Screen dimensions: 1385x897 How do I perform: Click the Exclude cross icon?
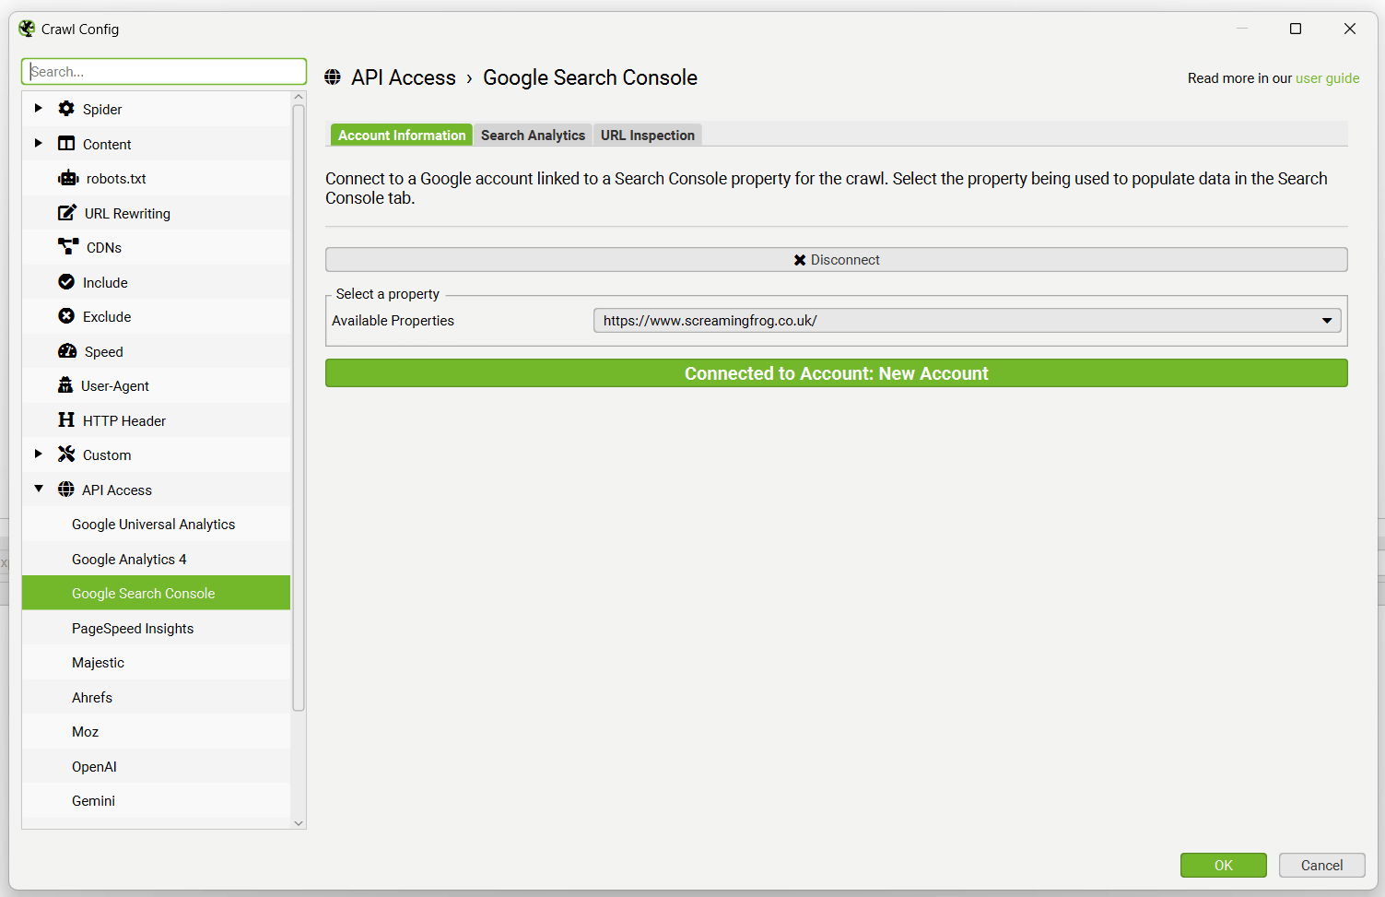coord(66,316)
